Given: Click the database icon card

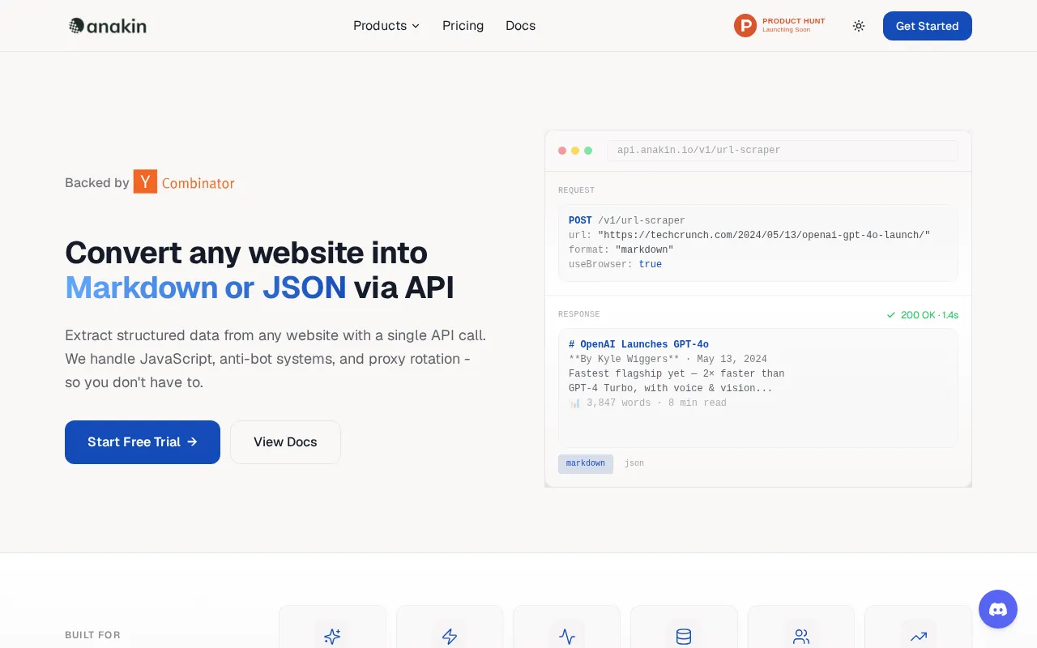Looking at the screenshot, I should [684, 627].
